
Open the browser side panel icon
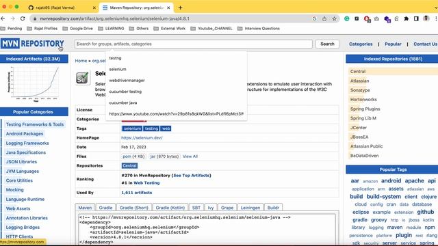point(416,18)
